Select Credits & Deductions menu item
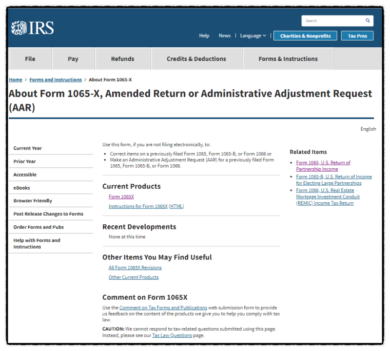This screenshot has height=351, width=390. coord(196,59)
